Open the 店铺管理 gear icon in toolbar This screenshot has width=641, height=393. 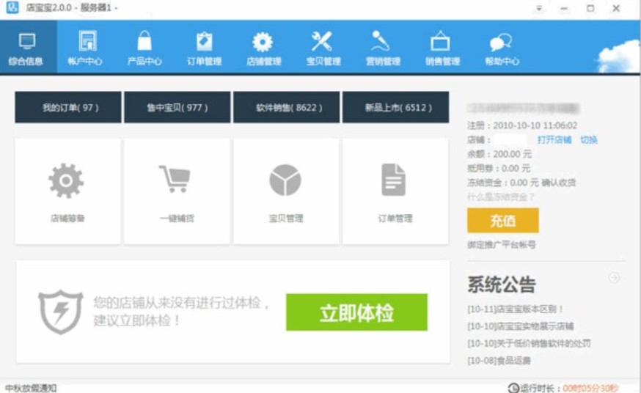click(263, 42)
